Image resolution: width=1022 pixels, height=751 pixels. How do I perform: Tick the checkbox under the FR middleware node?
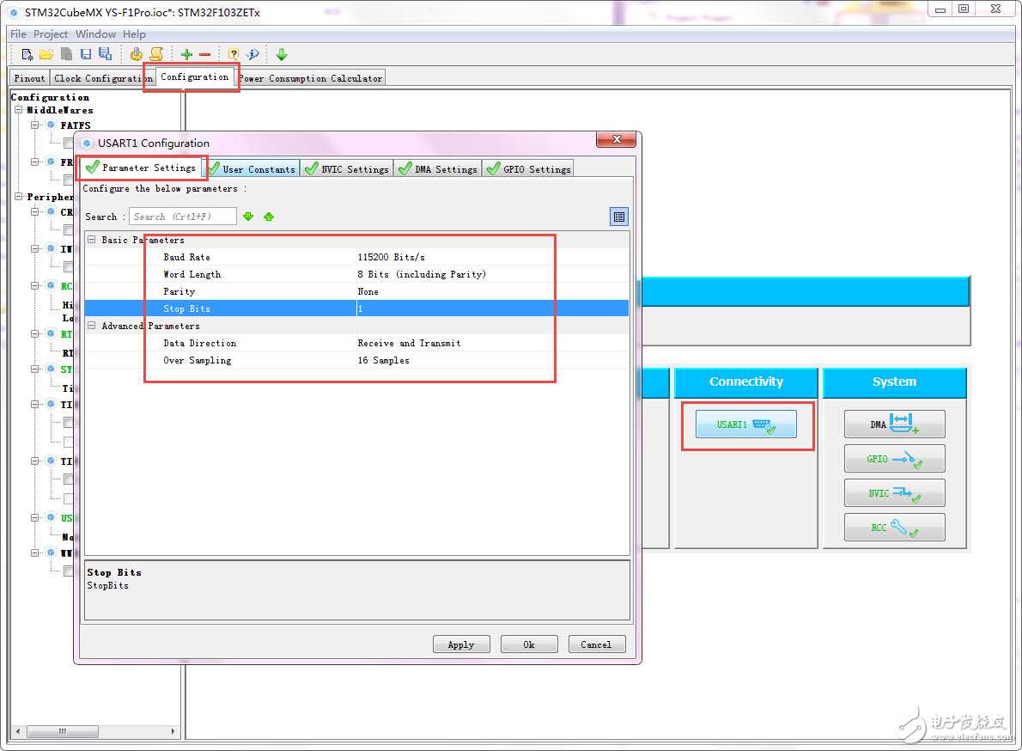click(69, 180)
